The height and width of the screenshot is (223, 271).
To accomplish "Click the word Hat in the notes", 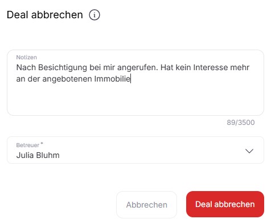I will coord(167,67).
